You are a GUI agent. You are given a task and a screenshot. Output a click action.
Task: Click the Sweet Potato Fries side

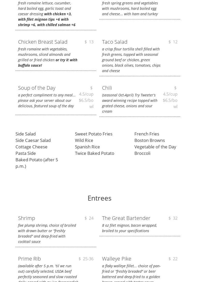(x=94, y=134)
